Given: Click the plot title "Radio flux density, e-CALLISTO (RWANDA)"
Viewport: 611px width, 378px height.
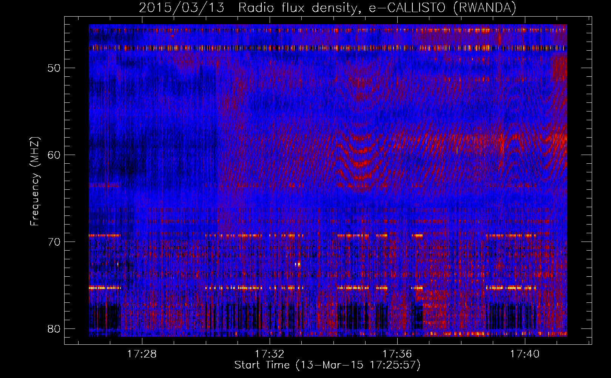Looking at the screenshot, I should pos(377,8).
